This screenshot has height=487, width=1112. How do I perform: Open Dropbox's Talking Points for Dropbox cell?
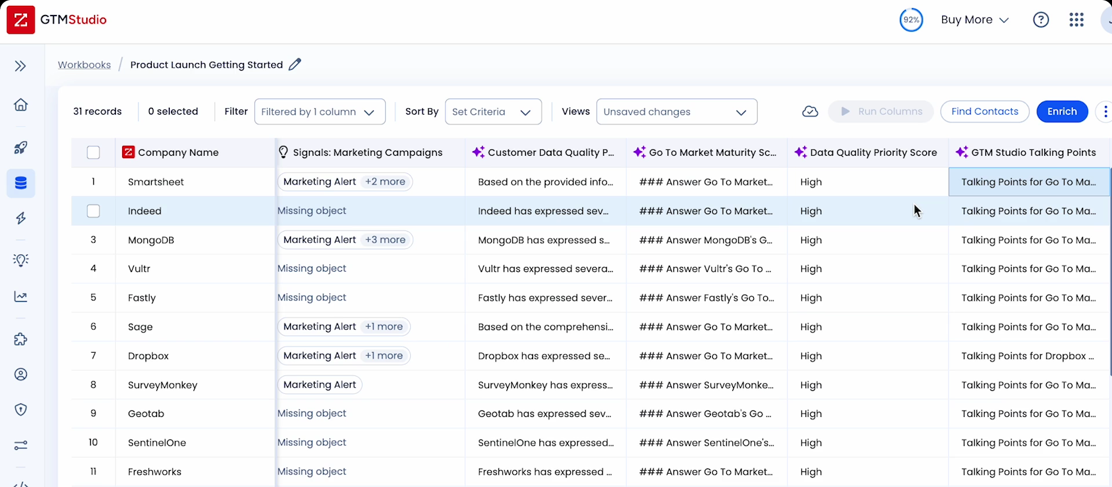pyautogui.click(x=1030, y=356)
